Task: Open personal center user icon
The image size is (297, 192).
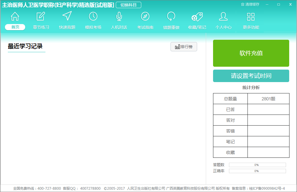Action: tap(223, 16)
